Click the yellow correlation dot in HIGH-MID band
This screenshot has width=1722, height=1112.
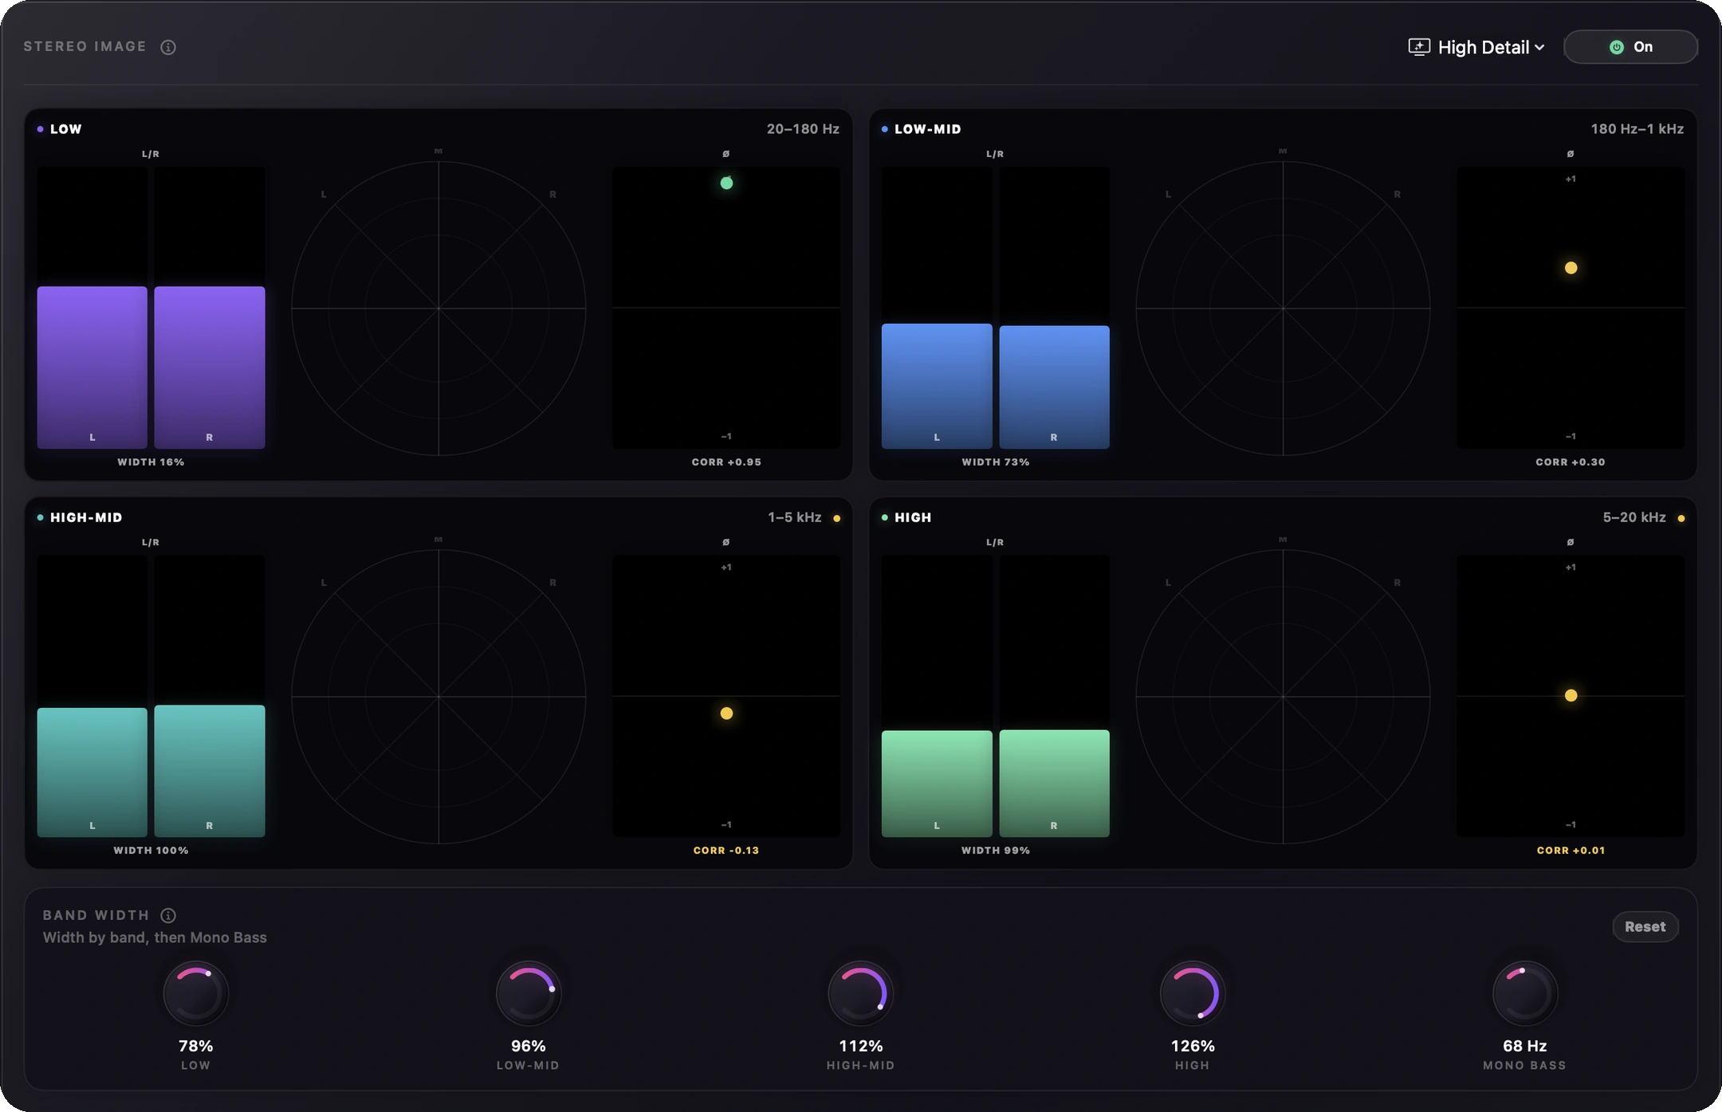[726, 713]
